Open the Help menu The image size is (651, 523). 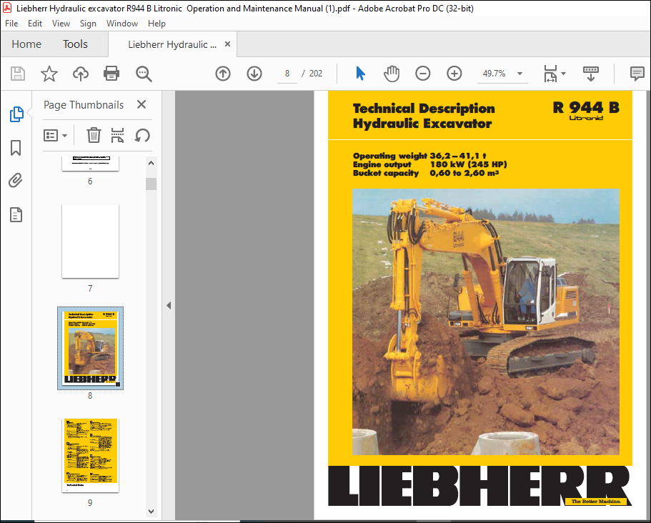click(156, 24)
